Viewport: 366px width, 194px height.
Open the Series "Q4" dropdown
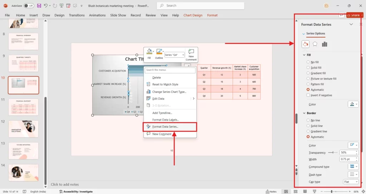pos(174,55)
